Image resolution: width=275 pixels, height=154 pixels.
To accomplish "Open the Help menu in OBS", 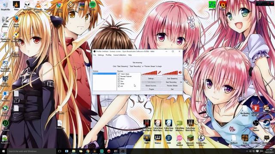I will [x=130, y=55].
